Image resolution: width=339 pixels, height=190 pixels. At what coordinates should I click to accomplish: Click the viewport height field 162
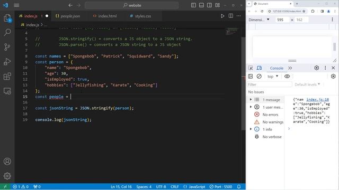tap(301, 20)
